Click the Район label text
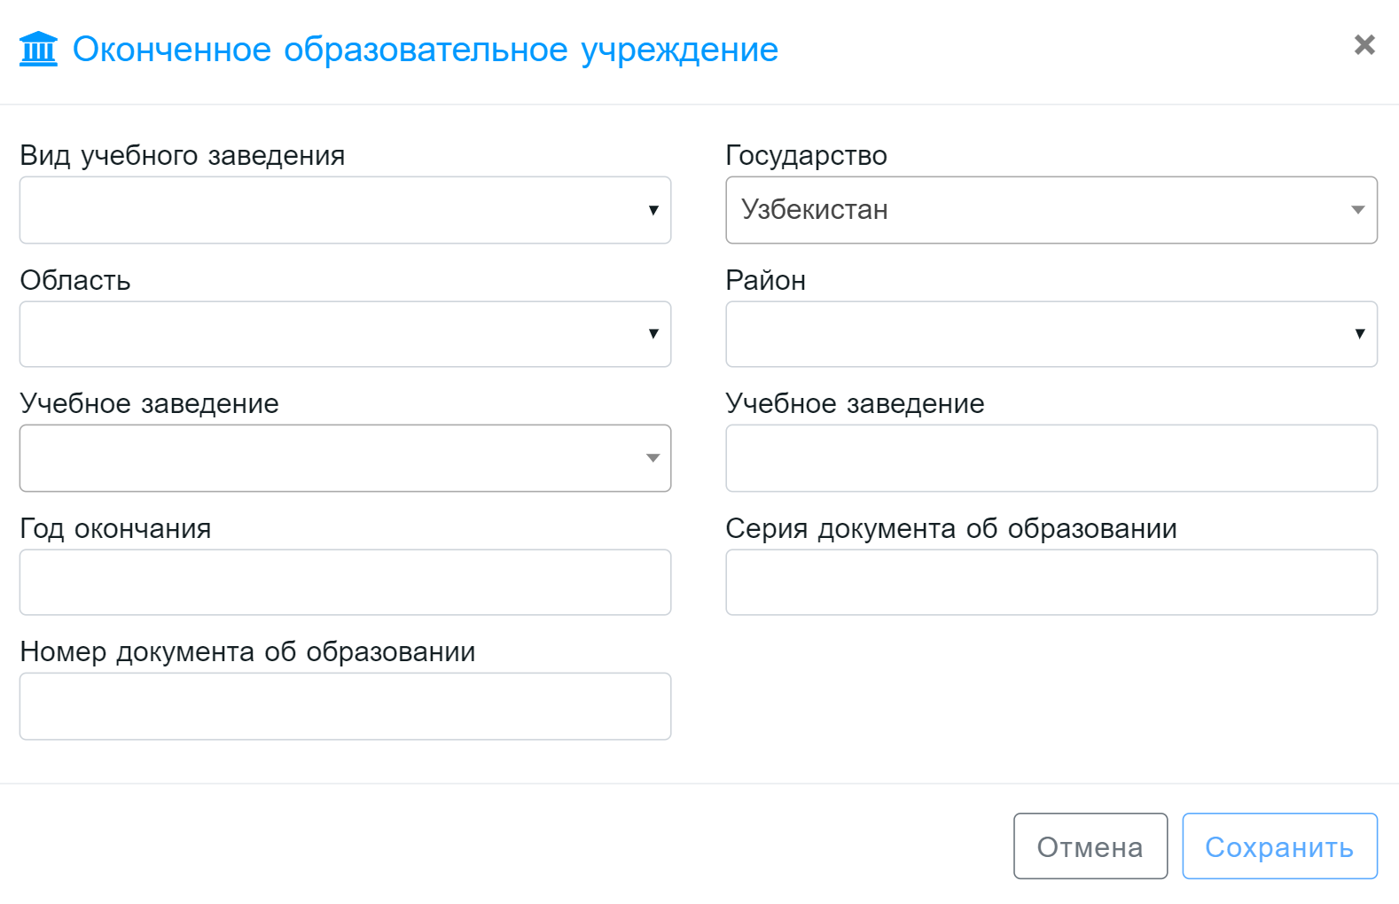Image resolution: width=1399 pixels, height=904 pixels. [x=765, y=280]
